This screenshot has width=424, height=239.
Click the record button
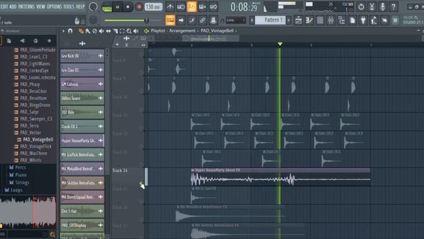139,7
